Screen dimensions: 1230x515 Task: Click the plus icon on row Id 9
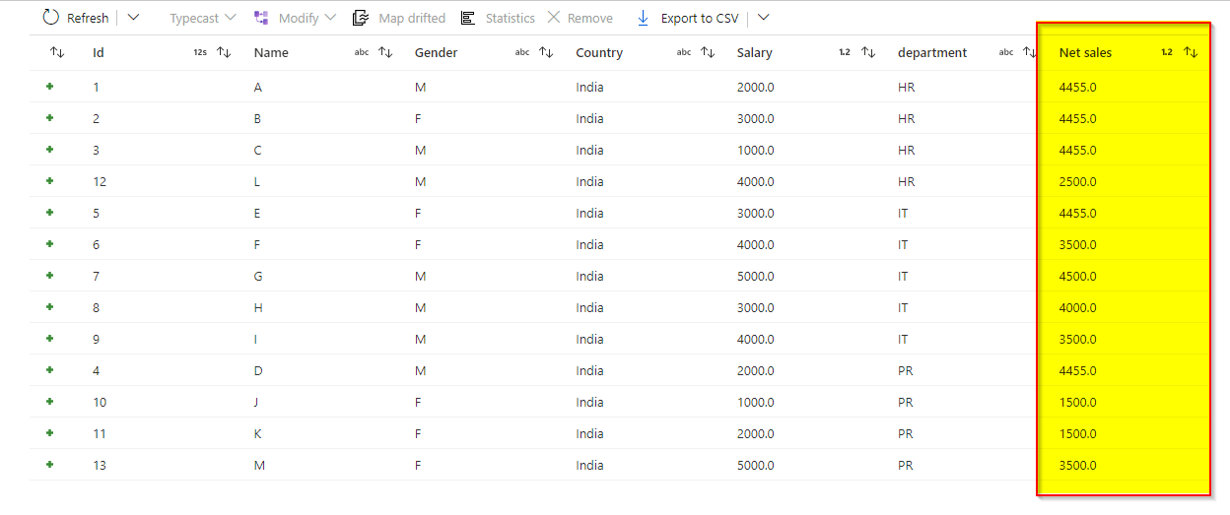[x=49, y=339]
